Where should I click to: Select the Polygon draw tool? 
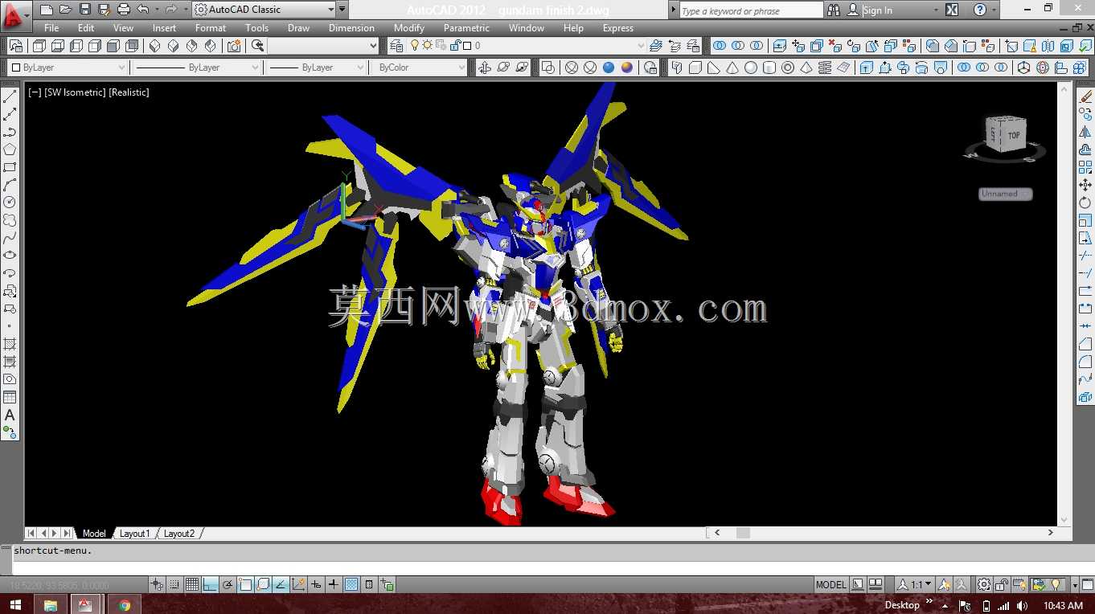[x=10, y=149]
